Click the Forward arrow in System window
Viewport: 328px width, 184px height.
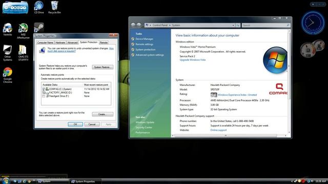[139, 25]
